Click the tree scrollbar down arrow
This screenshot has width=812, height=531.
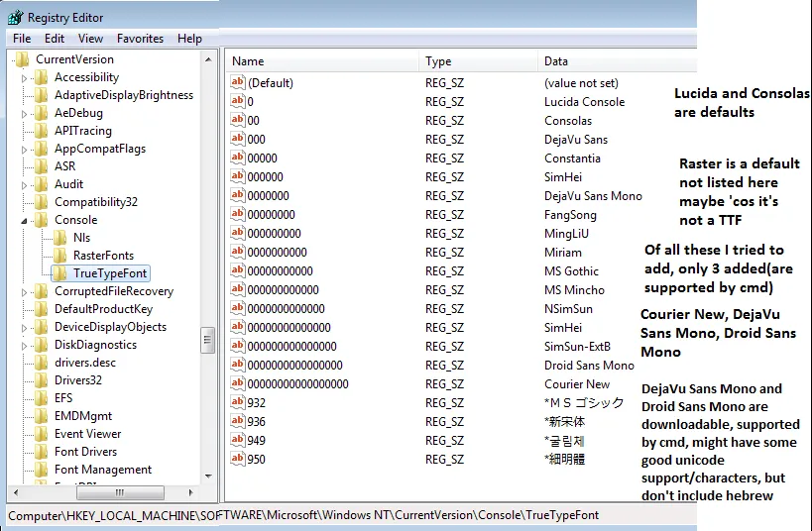point(208,476)
